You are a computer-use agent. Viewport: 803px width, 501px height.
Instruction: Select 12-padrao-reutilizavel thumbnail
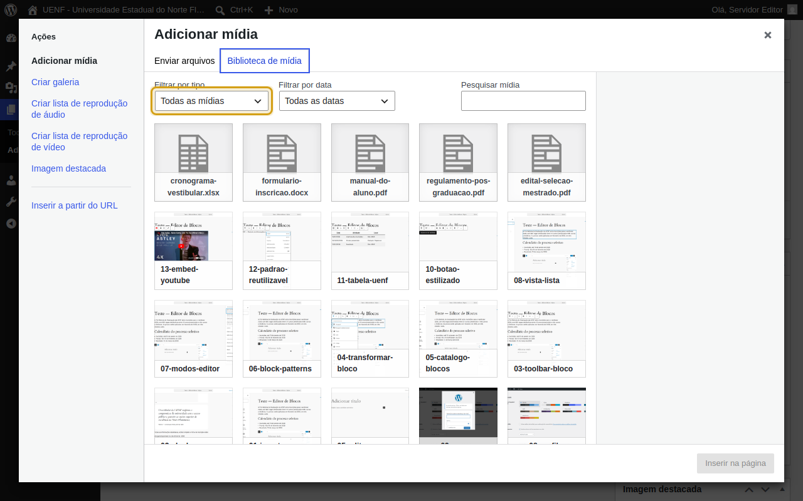pyautogui.click(x=282, y=250)
